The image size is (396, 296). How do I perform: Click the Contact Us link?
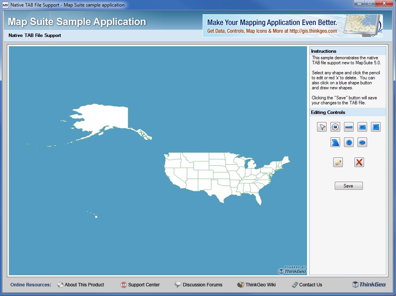tap(307, 284)
